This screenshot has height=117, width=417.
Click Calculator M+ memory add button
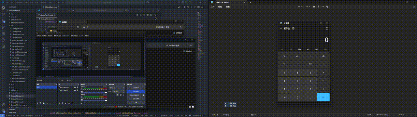(299, 49)
